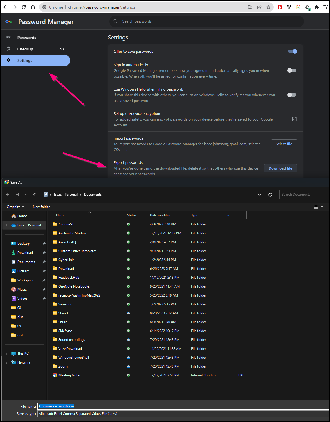Open Home in the navigation pane
This screenshot has height=422, width=330.
(x=22, y=216)
